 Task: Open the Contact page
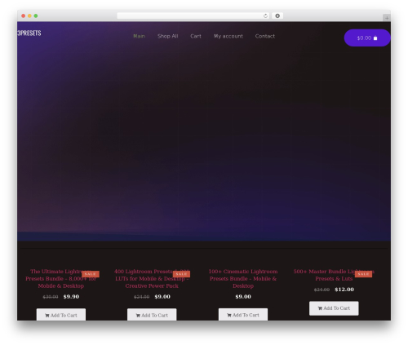click(265, 36)
